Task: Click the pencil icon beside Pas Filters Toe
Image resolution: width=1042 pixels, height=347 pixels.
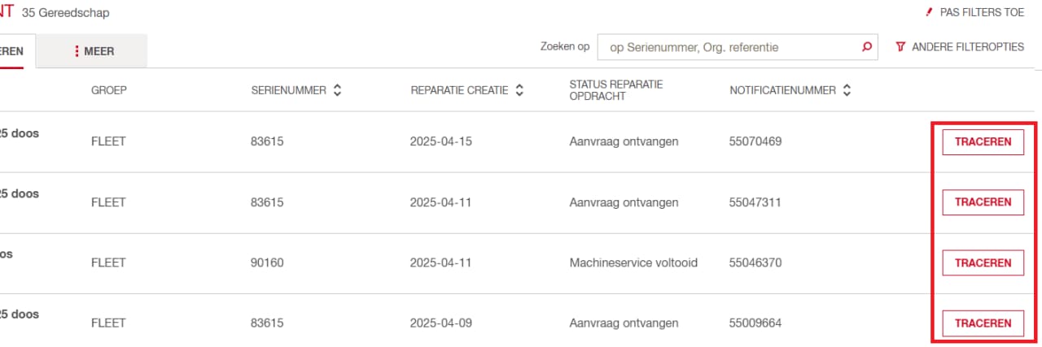Action: pyautogui.click(x=927, y=12)
